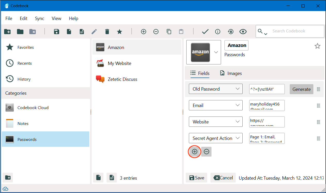Open the File menu
This screenshot has height=193, width=326.
click(x=9, y=18)
